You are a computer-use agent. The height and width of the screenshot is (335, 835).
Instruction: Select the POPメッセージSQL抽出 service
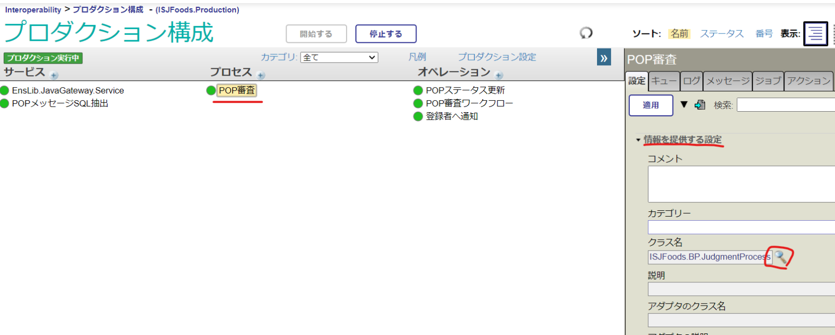click(x=60, y=103)
